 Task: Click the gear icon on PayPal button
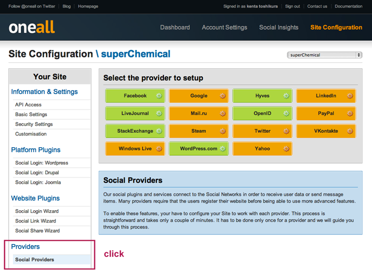pyautogui.click(x=350, y=114)
